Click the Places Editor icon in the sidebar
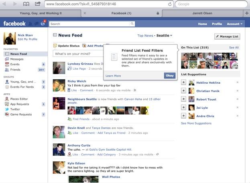The width and height of the screenshot is (250, 183). [x=7, y=99]
